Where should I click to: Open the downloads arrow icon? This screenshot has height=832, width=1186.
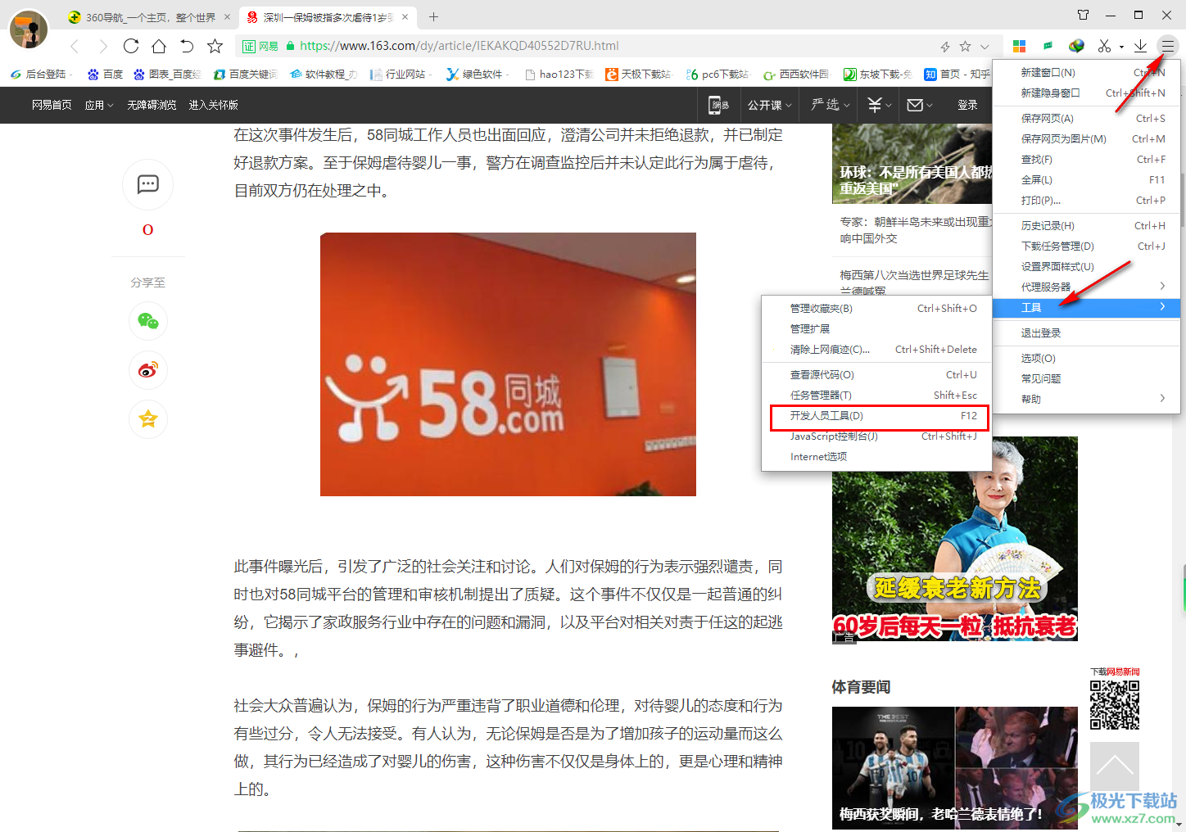(1140, 46)
